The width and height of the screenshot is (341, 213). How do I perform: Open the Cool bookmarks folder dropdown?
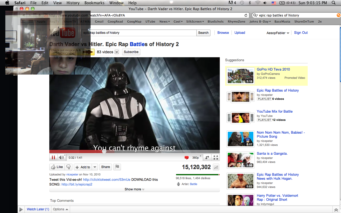click(178, 22)
